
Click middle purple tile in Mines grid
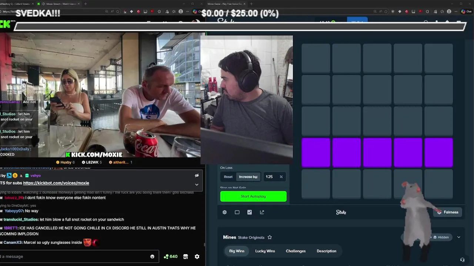377,153
